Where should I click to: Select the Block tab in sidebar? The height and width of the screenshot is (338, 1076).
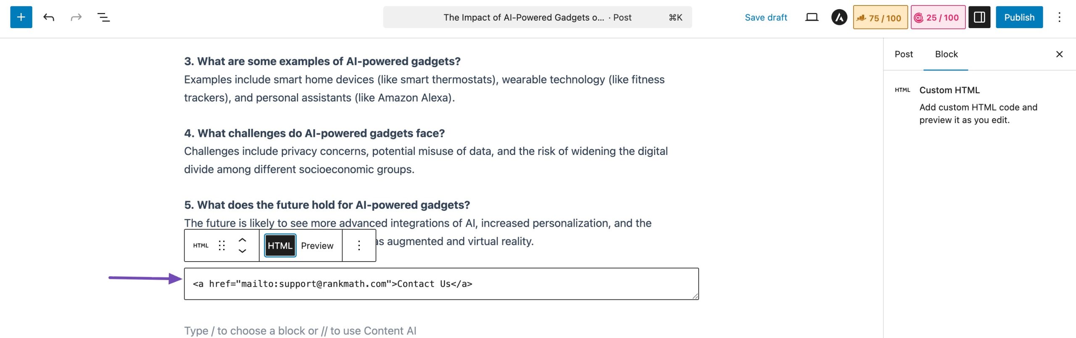(946, 54)
